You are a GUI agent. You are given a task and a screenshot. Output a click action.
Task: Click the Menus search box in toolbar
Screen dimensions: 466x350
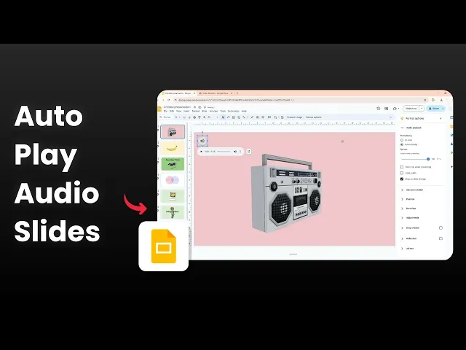point(166,117)
